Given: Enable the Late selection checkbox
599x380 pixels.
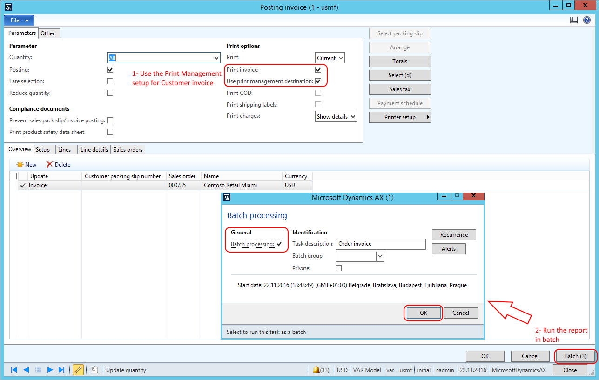Looking at the screenshot, I should 110,81.
